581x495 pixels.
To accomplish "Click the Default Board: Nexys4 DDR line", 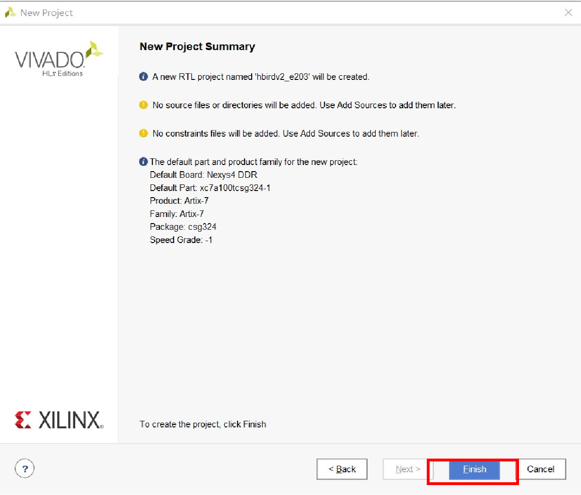I will (203, 175).
